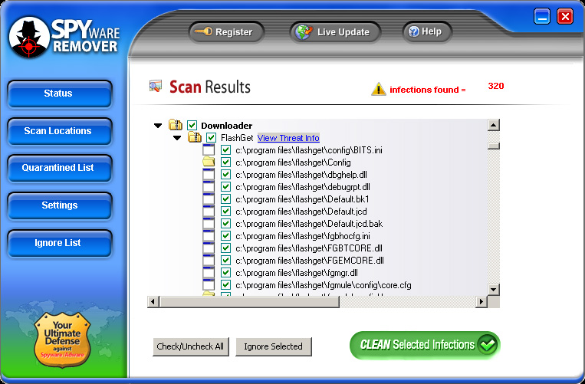Image resolution: width=585 pixels, height=384 pixels.
Task: Uncheck the flashget\Config folder checkbox
Action: click(x=225, y=162)
